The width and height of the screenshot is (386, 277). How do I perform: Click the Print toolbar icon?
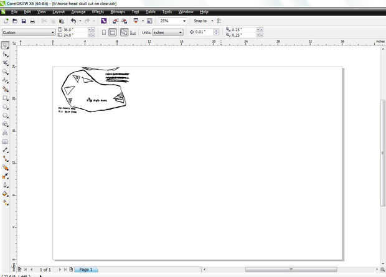coord(32,21)
